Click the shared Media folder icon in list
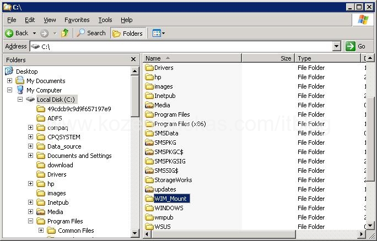 click(149, 105)
